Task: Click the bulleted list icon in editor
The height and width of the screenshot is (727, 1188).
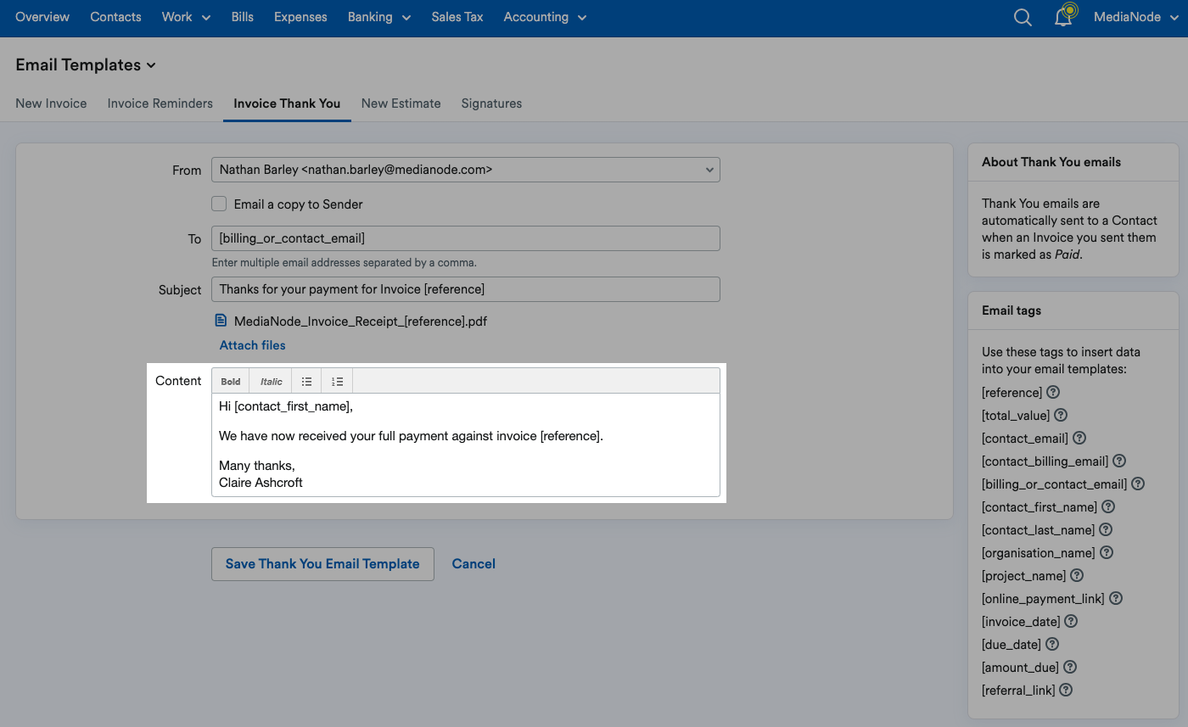Action: pyautogui.click(x=306, y=381)
